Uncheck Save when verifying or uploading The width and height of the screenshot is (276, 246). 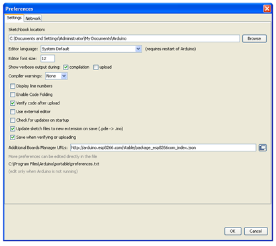pos(13,138)
